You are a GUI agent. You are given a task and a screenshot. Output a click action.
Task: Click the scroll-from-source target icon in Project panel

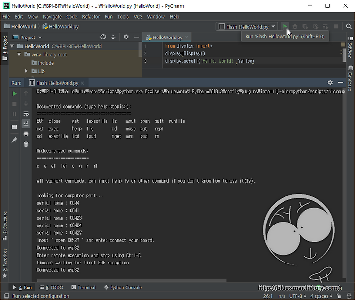pyautogui.click(x=103, y=37)
